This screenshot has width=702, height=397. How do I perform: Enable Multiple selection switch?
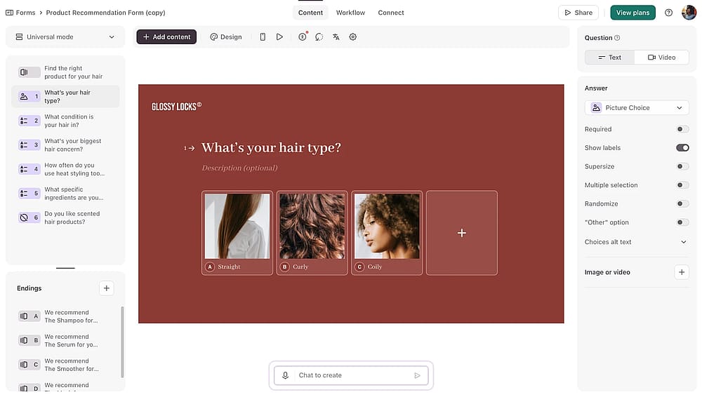(682, 185)
